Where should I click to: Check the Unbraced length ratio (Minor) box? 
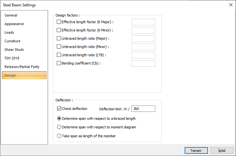(59, 47)
